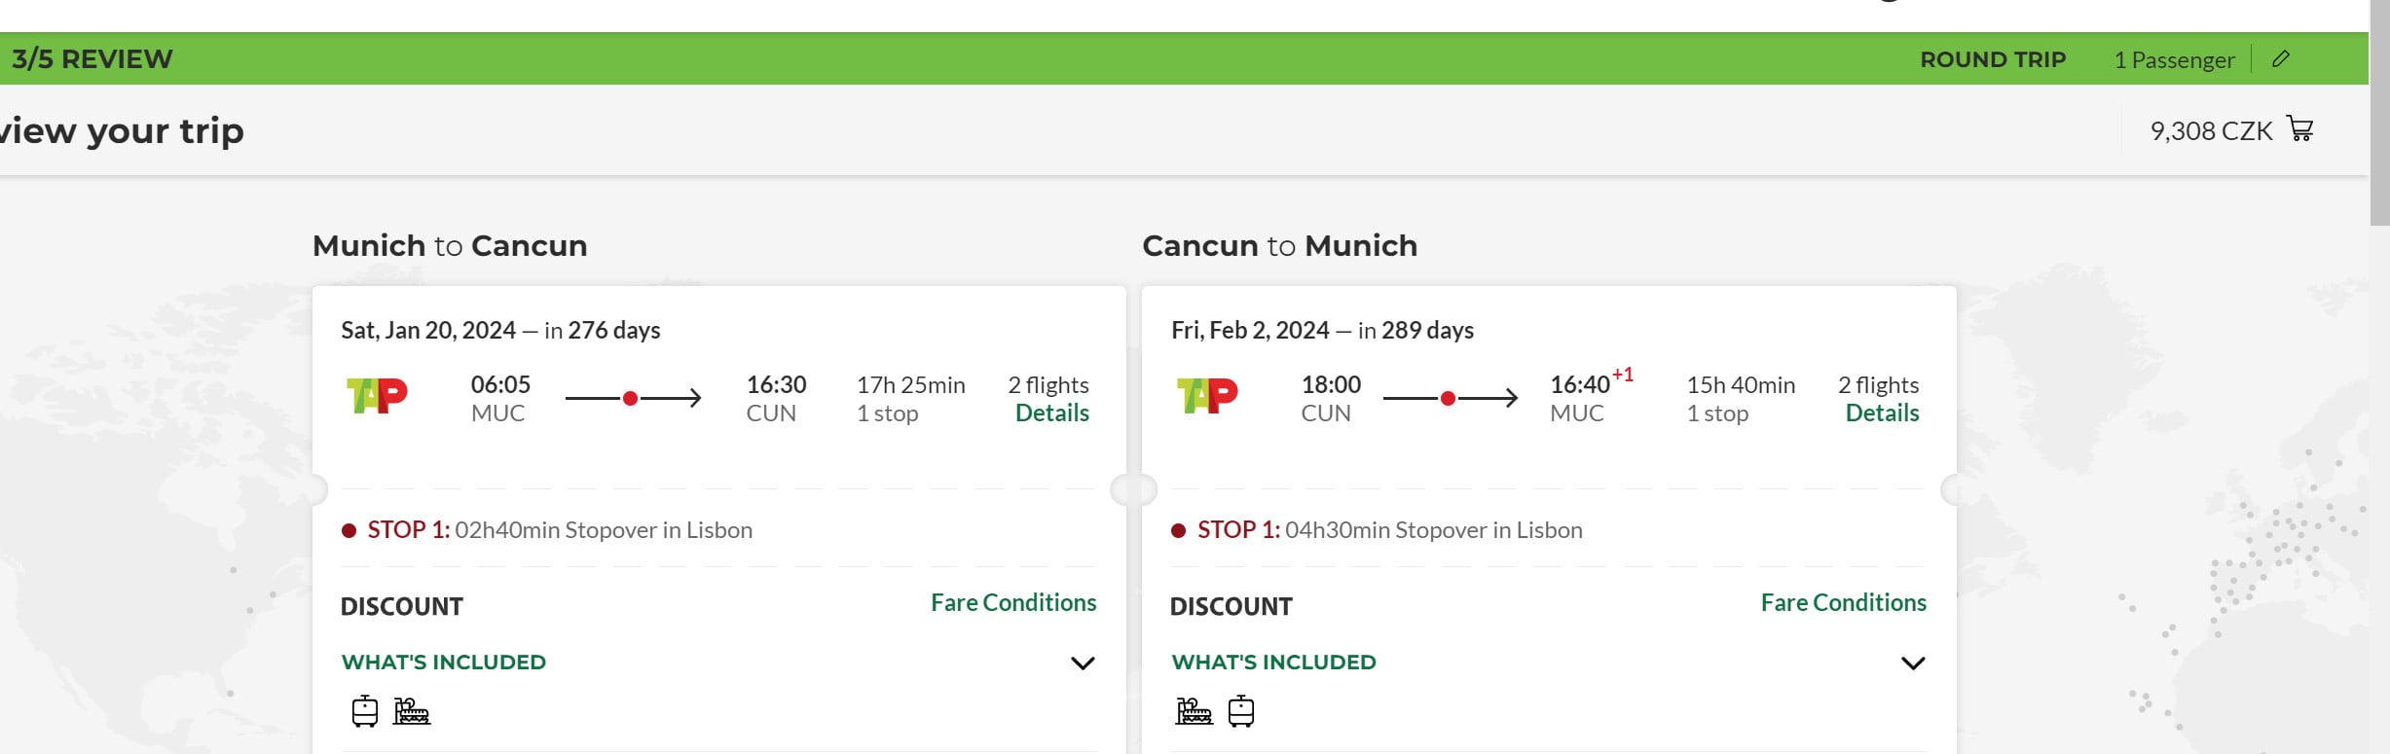Click the meal and drink icon under Cancun to Munich

(1194, 711)
